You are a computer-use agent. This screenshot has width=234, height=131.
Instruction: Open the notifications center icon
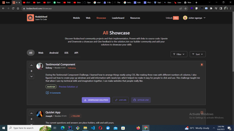[x=230, y=128]
